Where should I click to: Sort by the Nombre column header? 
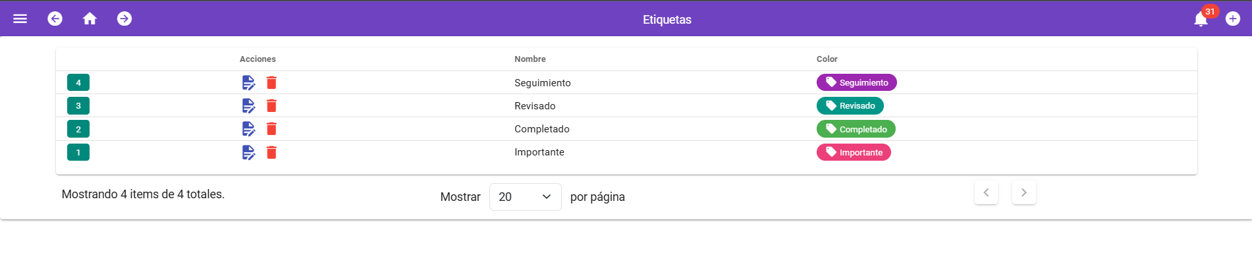530,59
